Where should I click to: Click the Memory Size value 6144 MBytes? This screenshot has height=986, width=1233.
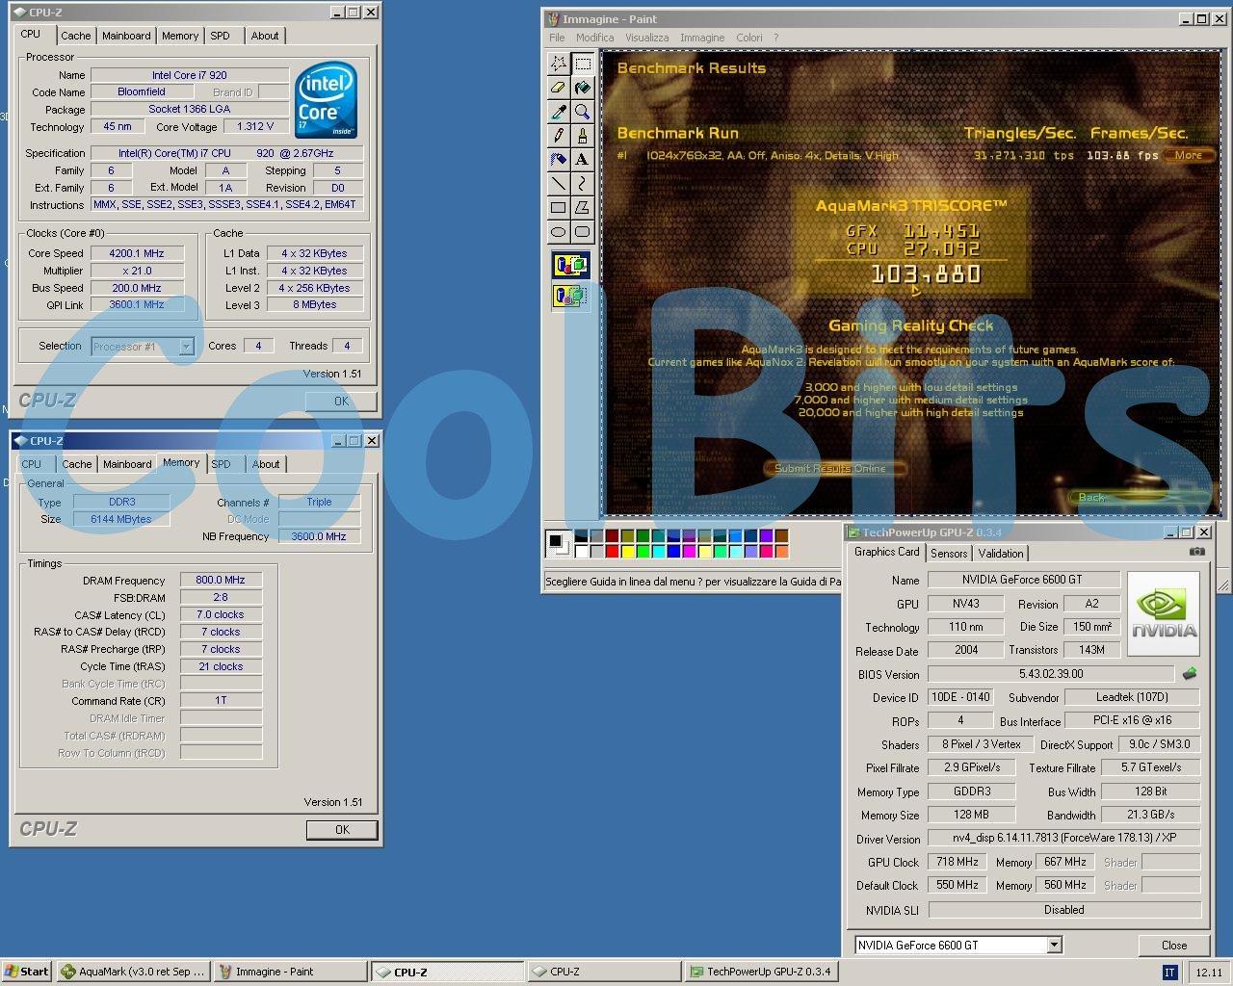tap(122, 519)
